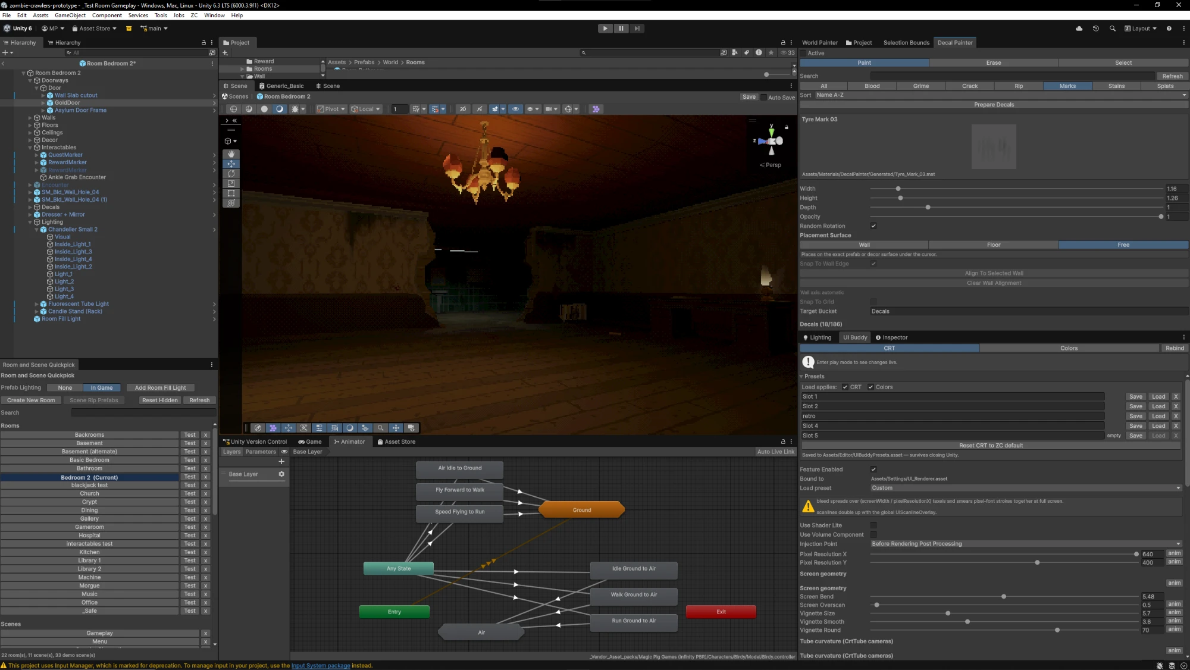The width and height of the screenshot is (1190, 670).
Task: Select the Rotate tool
Action: 231,174
